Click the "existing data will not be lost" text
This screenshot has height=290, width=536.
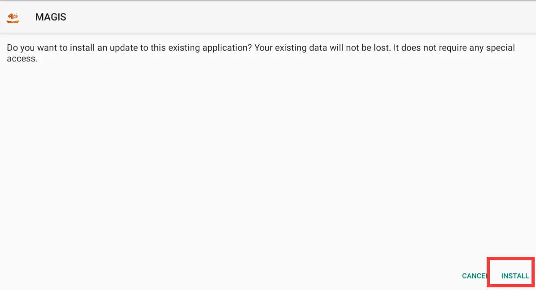pos(332,48)
